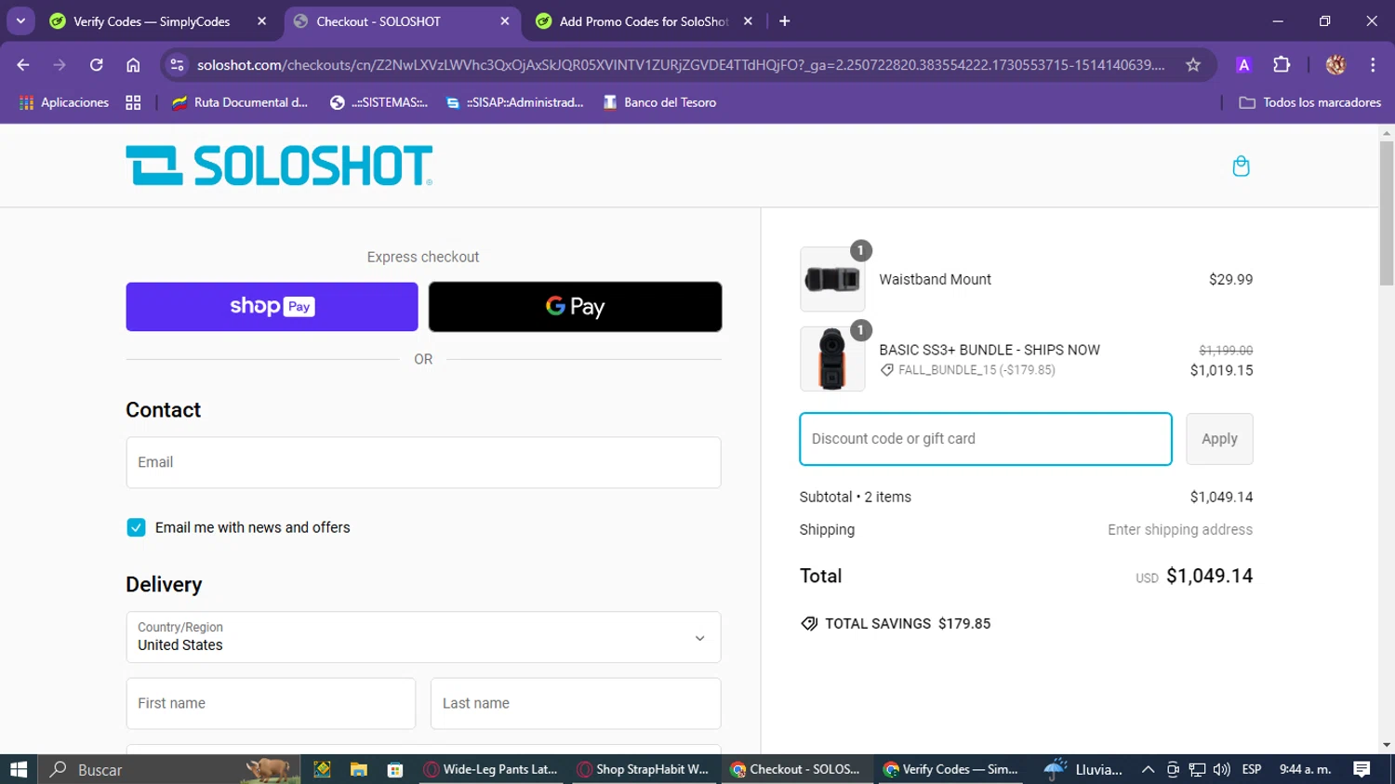Expand the Country/Region dropdown
Image resolution: width=1395 pixels, height=784 pixels.
(423, 637)
